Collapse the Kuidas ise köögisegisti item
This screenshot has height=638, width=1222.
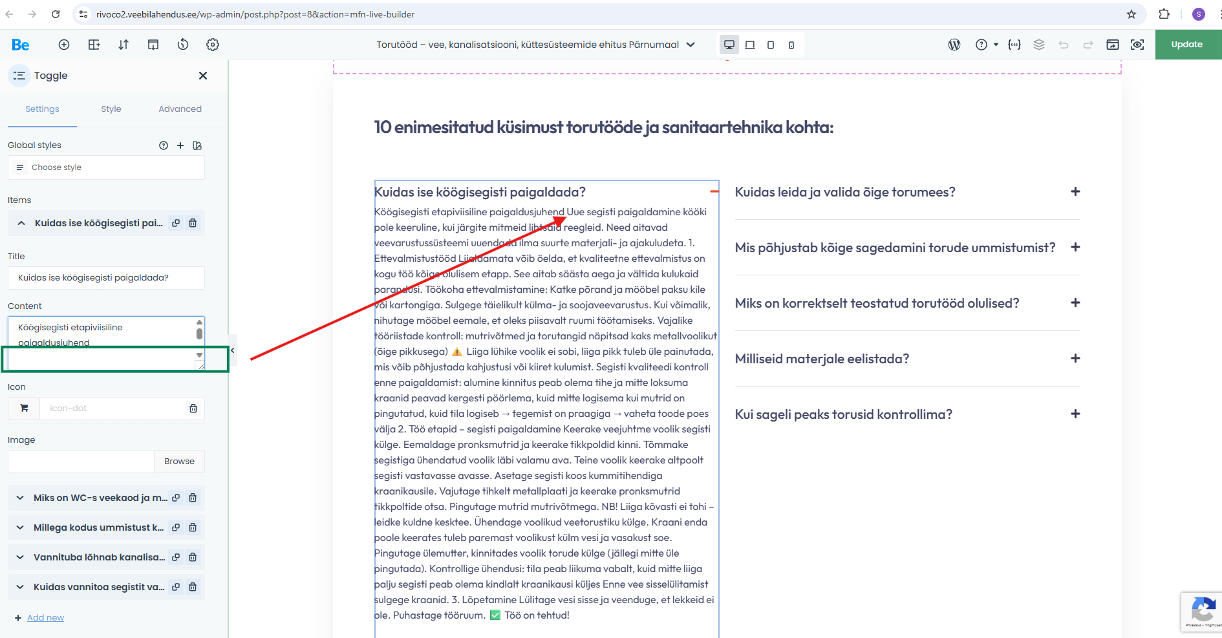tap(21, 223)
